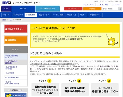123x97 pixels.
Task: Open sidebar link トラリピの仕組みを詳しく解説
Action: click(16, 68)
